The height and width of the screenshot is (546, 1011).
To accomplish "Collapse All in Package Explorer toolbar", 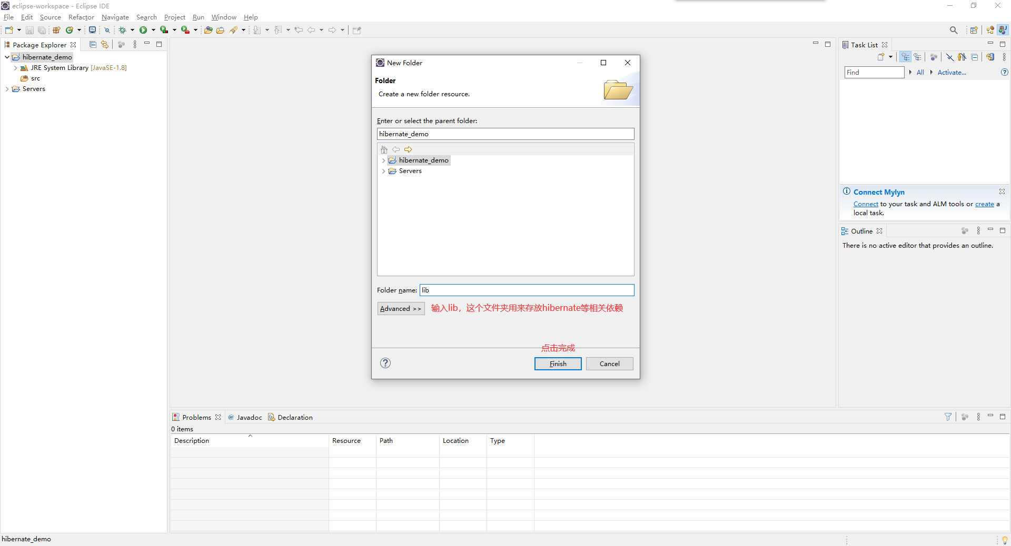I will 93,45.
